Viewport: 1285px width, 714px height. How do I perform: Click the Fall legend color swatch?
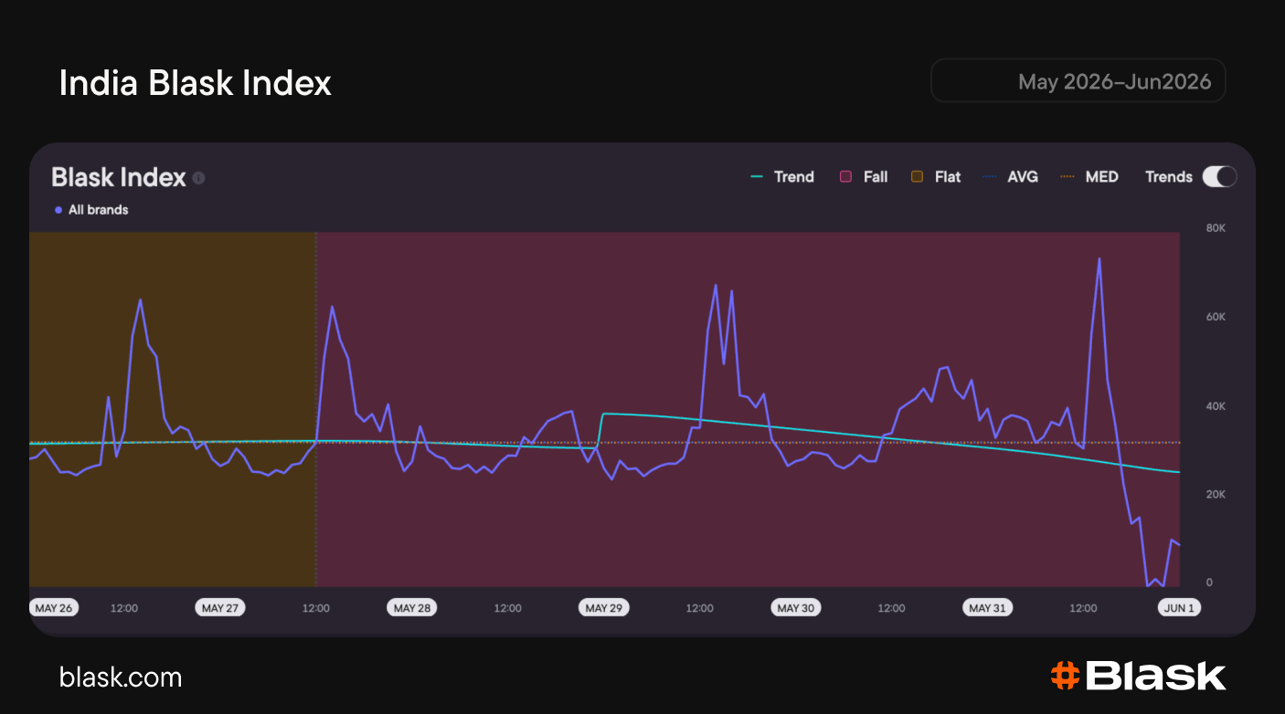click(x=845, y=177)
